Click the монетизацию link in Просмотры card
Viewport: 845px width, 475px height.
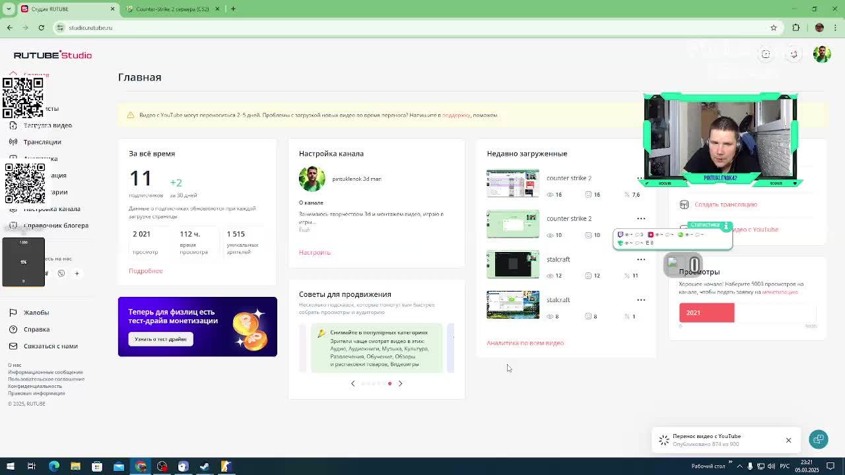[780, 292]
